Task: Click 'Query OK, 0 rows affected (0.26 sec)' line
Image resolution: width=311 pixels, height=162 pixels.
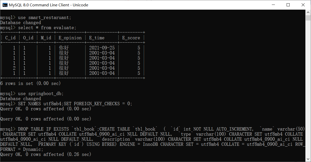Action: pyautogui.click(x=46, y=154)
